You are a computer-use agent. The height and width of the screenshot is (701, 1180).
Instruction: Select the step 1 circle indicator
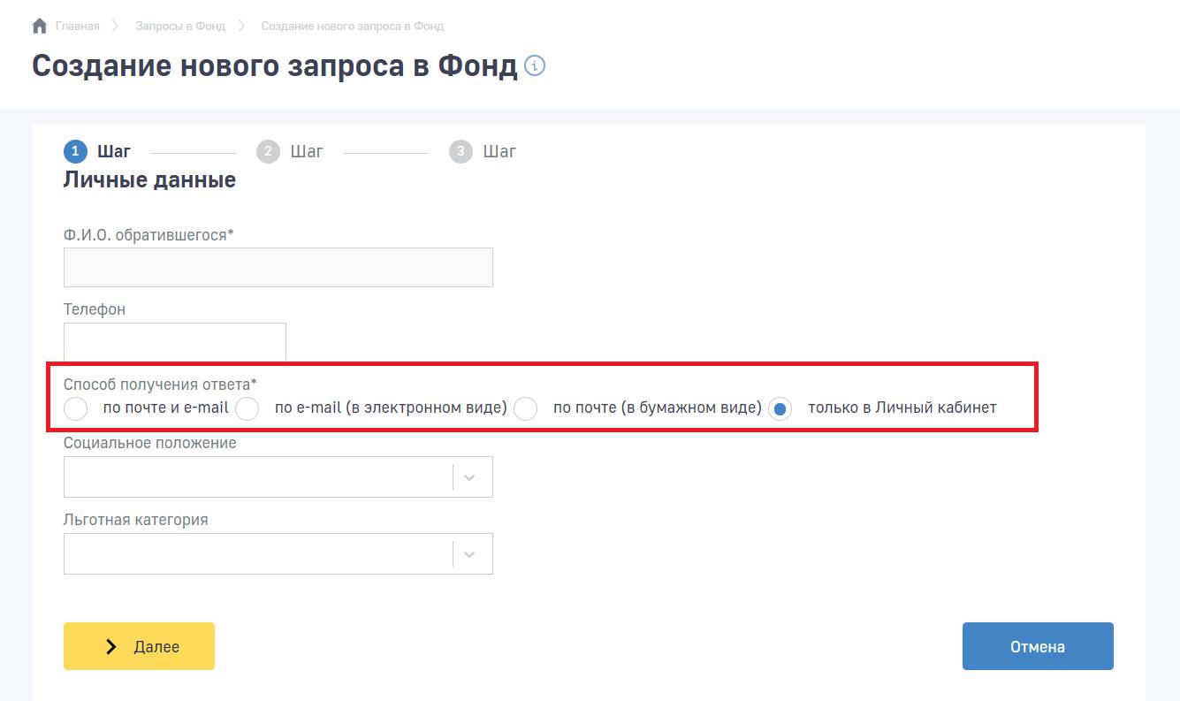click(75, 152)
